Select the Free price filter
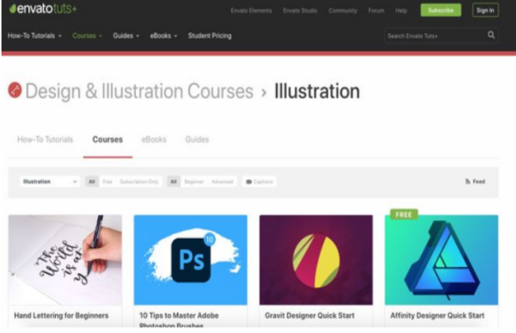The width and height of the screenshot is (516, 333). tap(107, 182)
